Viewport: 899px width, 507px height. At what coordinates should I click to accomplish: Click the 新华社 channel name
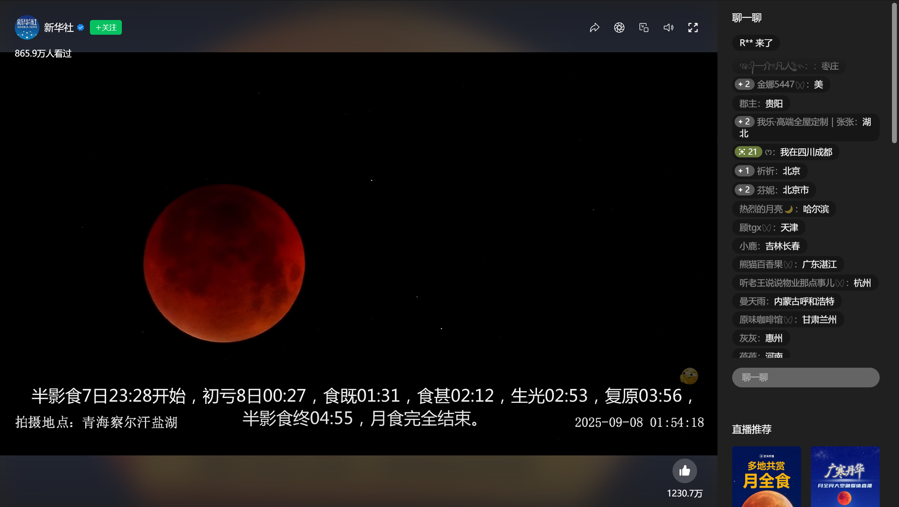click(59, 27)
